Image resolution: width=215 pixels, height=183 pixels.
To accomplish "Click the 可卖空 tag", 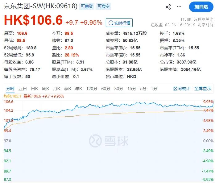I will [103, 6].
